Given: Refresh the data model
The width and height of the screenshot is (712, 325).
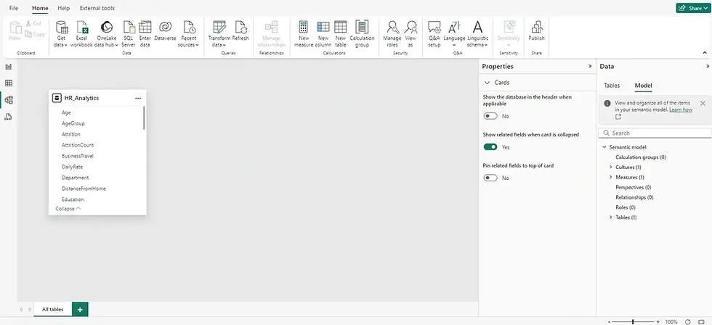Looking at the screenshot, I should tap(240, 30).
